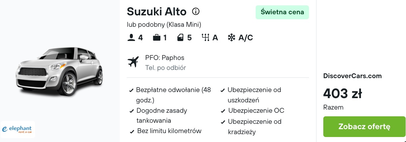Click the Ubezpieczenie od kradzieży feature
The image size is (406, 142).
pos(251,127)
